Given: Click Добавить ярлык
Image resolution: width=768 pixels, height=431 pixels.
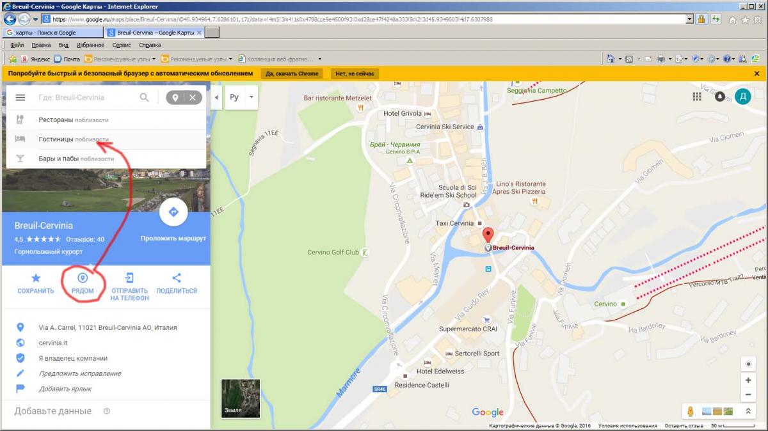Looking at the screenshot, I should (x=65, y=389).
